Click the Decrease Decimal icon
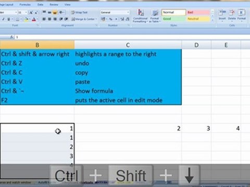Viewport: 250px width, 187px height. (128, 19)
